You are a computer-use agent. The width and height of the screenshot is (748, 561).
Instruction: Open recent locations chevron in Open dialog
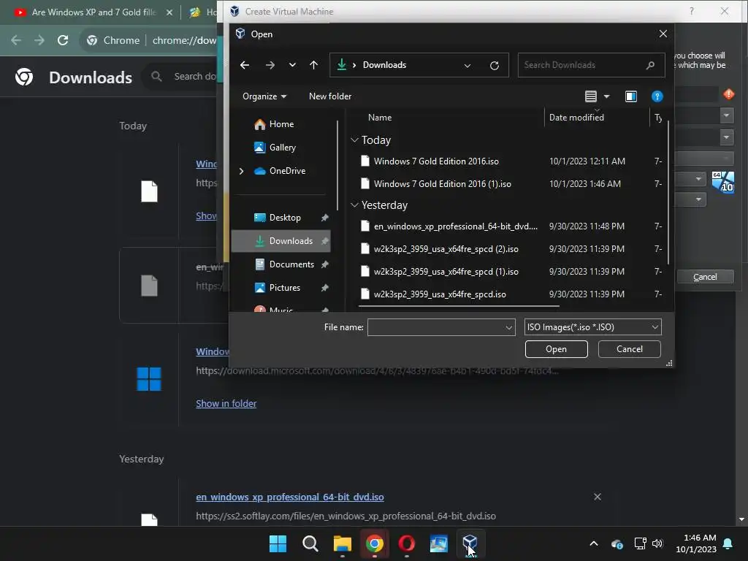(x=292, y=65)
